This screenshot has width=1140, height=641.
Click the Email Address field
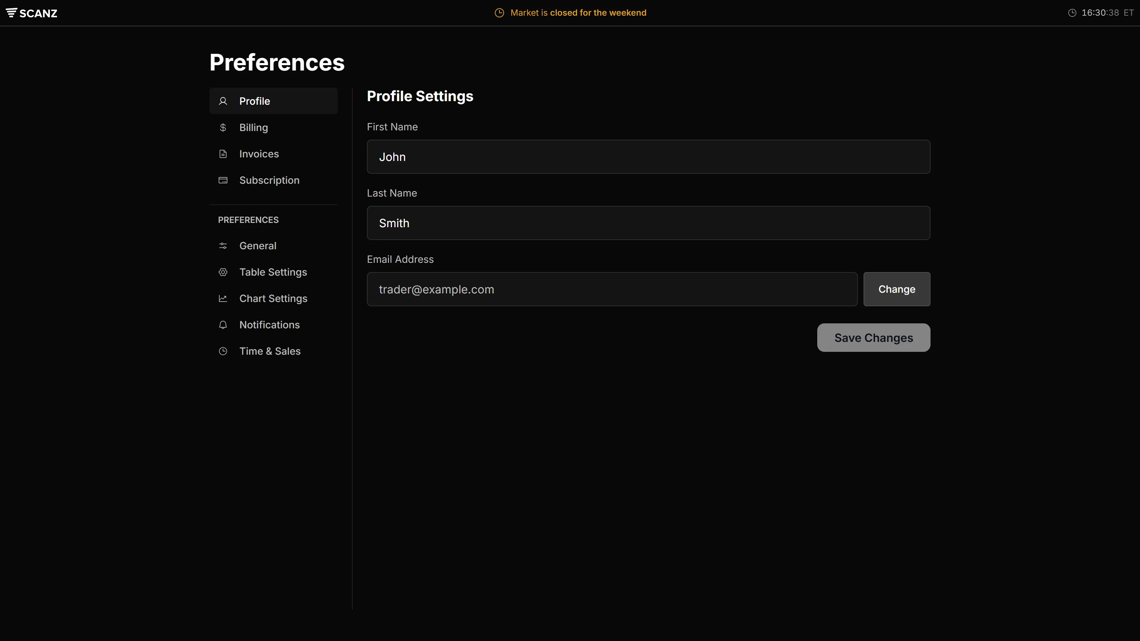612,289
